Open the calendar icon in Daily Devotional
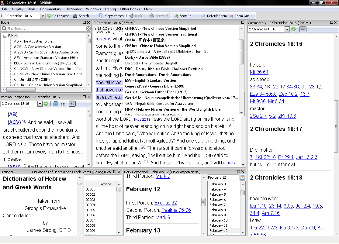Screen dimensions: 339x244 (x=242, y=178)
